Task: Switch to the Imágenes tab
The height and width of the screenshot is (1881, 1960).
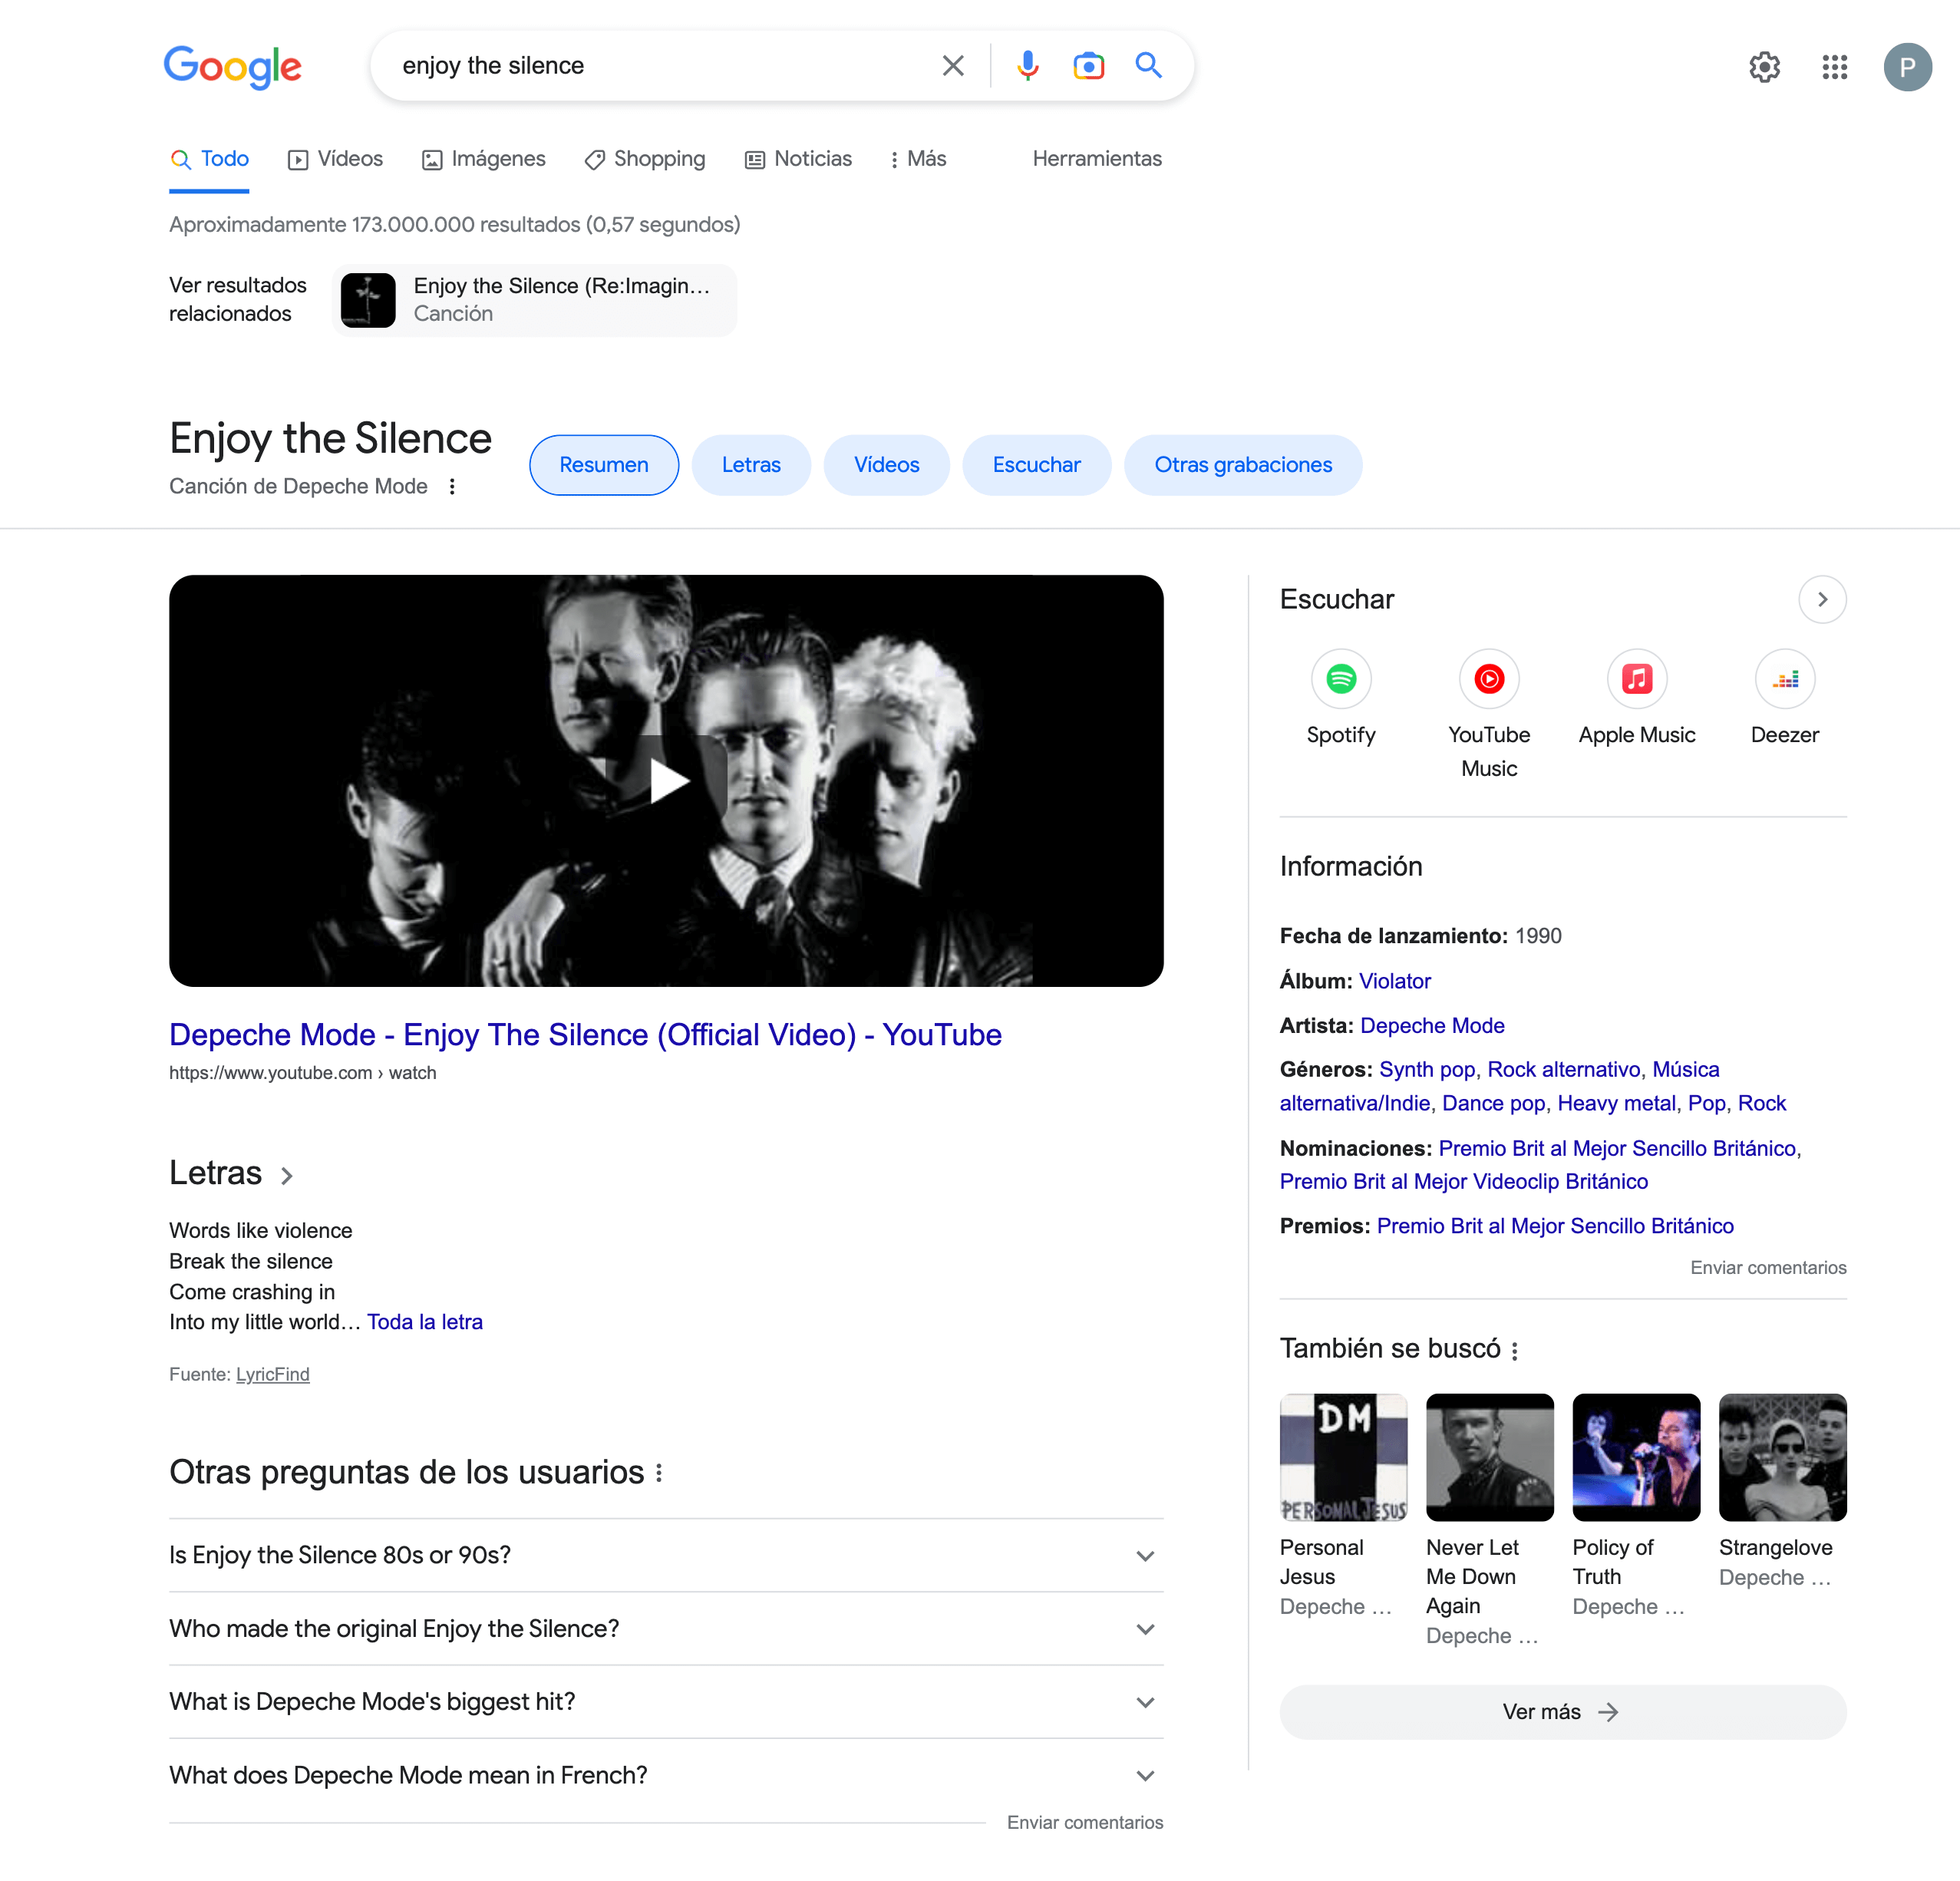Action: (484, 159)
